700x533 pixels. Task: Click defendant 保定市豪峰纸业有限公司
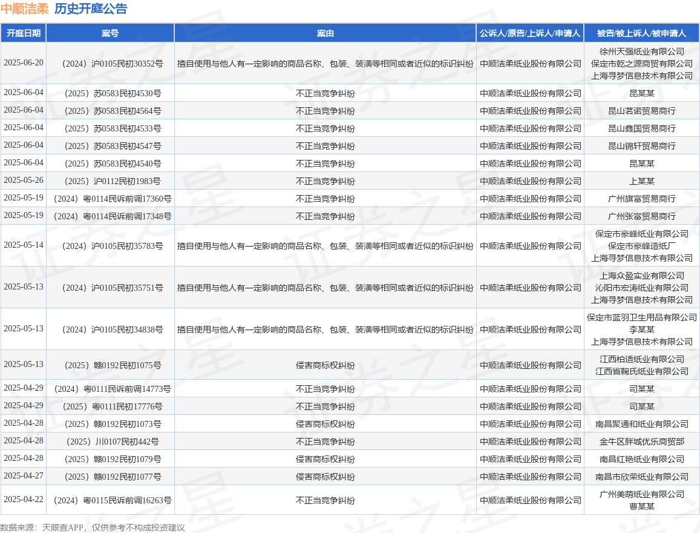coord(641,234)
